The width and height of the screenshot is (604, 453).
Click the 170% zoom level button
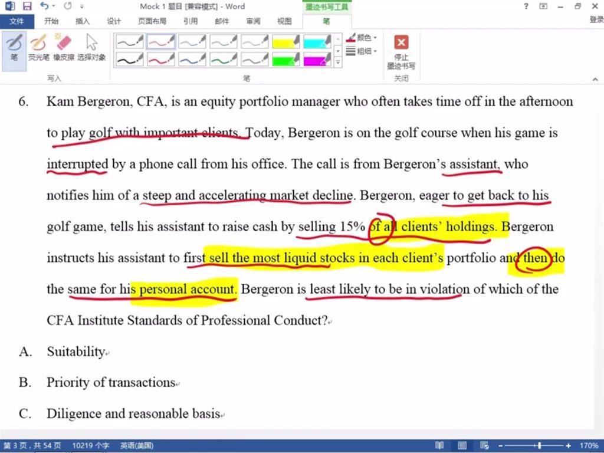(589, 446)
